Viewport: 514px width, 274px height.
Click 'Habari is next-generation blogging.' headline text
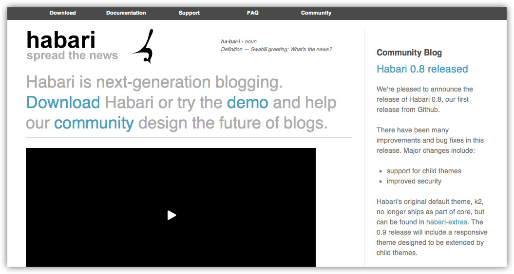coord(154,82)
